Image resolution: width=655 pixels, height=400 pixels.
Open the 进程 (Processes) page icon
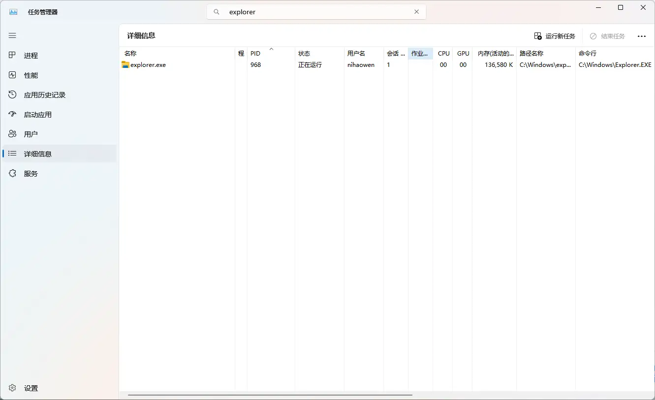(12, 56)
